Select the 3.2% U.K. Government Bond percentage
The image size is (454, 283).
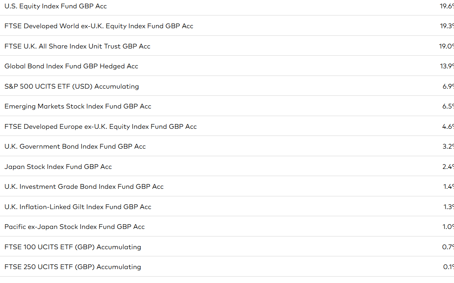pyautogui.click(x=448, y=147)
